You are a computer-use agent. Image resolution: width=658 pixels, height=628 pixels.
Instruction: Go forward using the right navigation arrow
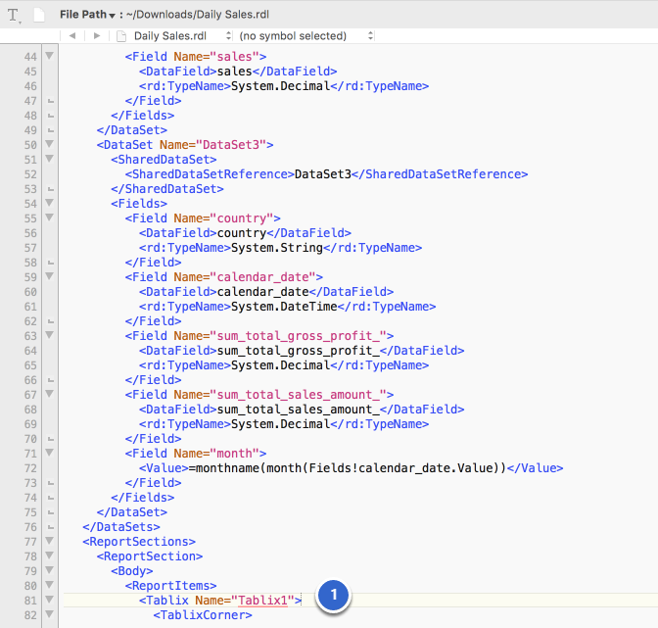point(96,35)
